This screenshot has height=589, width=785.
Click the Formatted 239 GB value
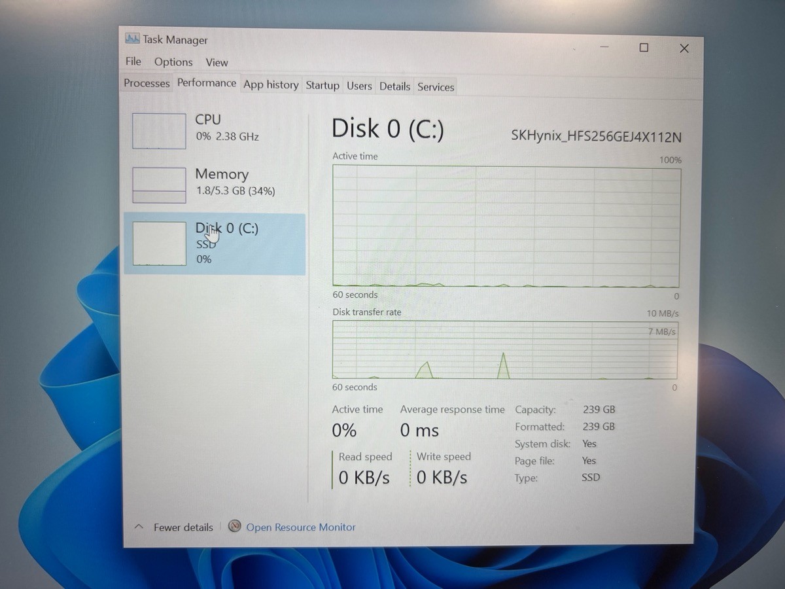(x=599, y=426)
